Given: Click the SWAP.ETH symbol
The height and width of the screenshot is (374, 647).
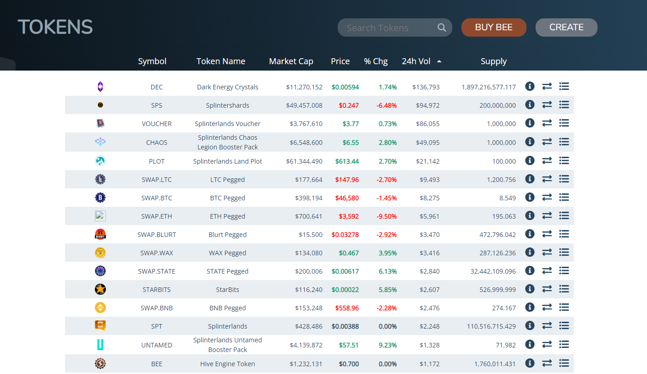Looking at the screenshot, I should 157,216.
